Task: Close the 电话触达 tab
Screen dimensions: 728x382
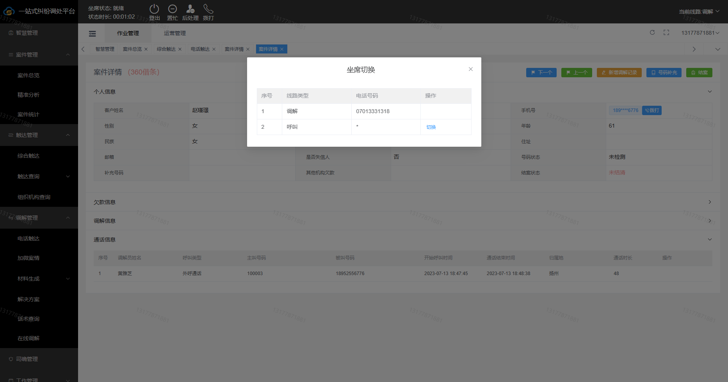Action: click(214, 49)
